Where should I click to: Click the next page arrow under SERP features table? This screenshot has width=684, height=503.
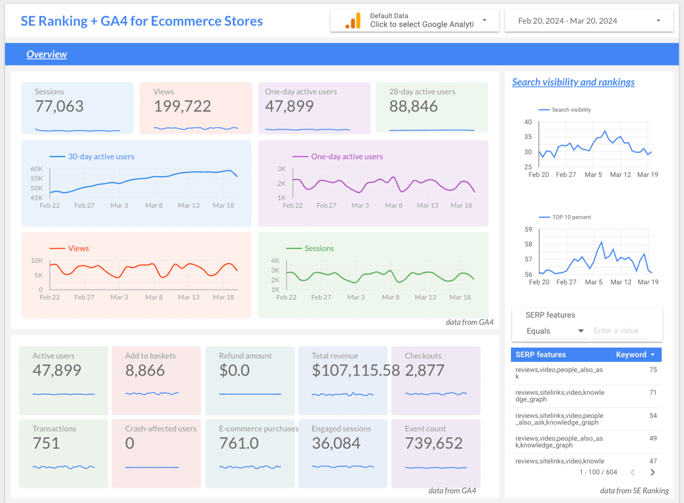point(652,472)
